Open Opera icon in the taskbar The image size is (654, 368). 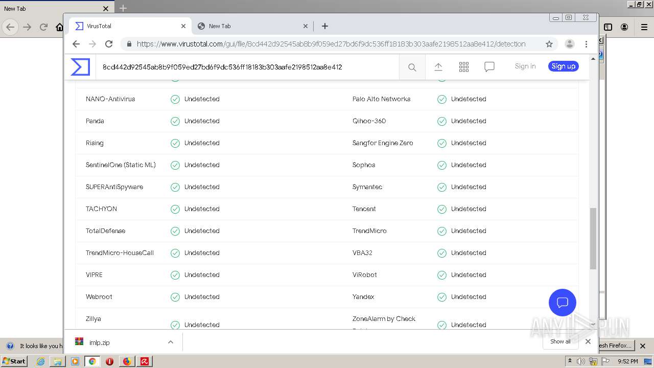pos(109,361)
